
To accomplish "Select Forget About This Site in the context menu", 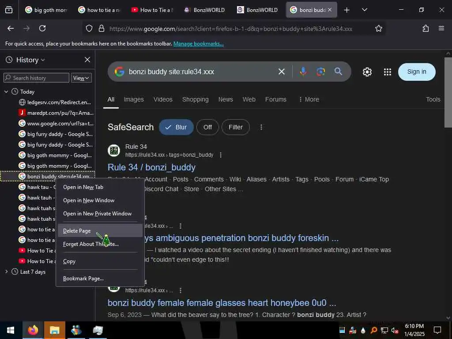I will 100,244.
